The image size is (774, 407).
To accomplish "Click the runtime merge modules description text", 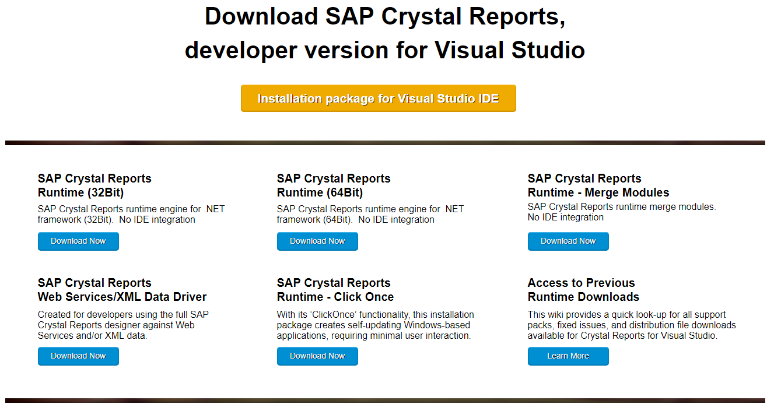I will 622,212.
